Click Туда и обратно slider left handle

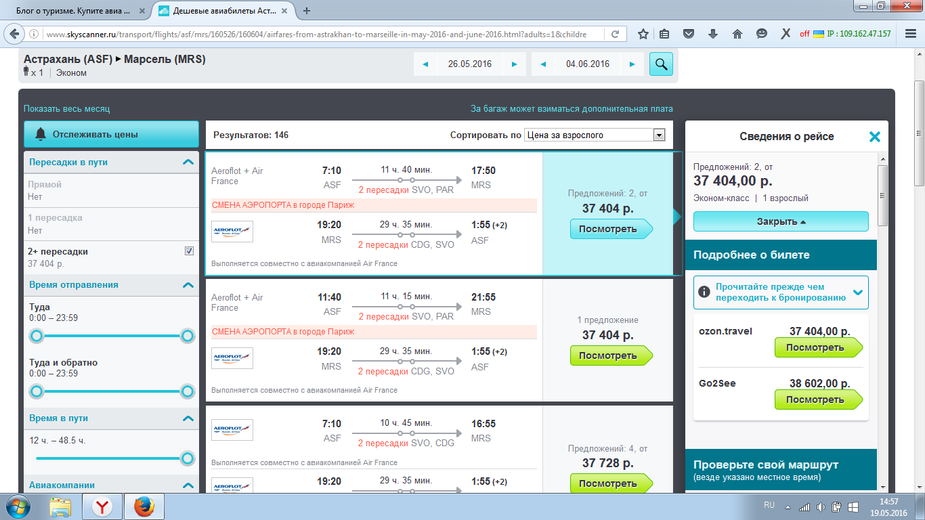coord(37,391)
